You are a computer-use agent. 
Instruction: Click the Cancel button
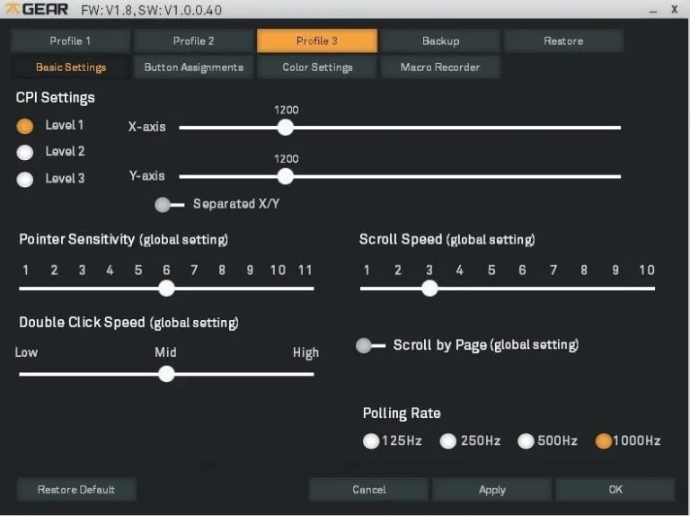(x=368, y=490)
